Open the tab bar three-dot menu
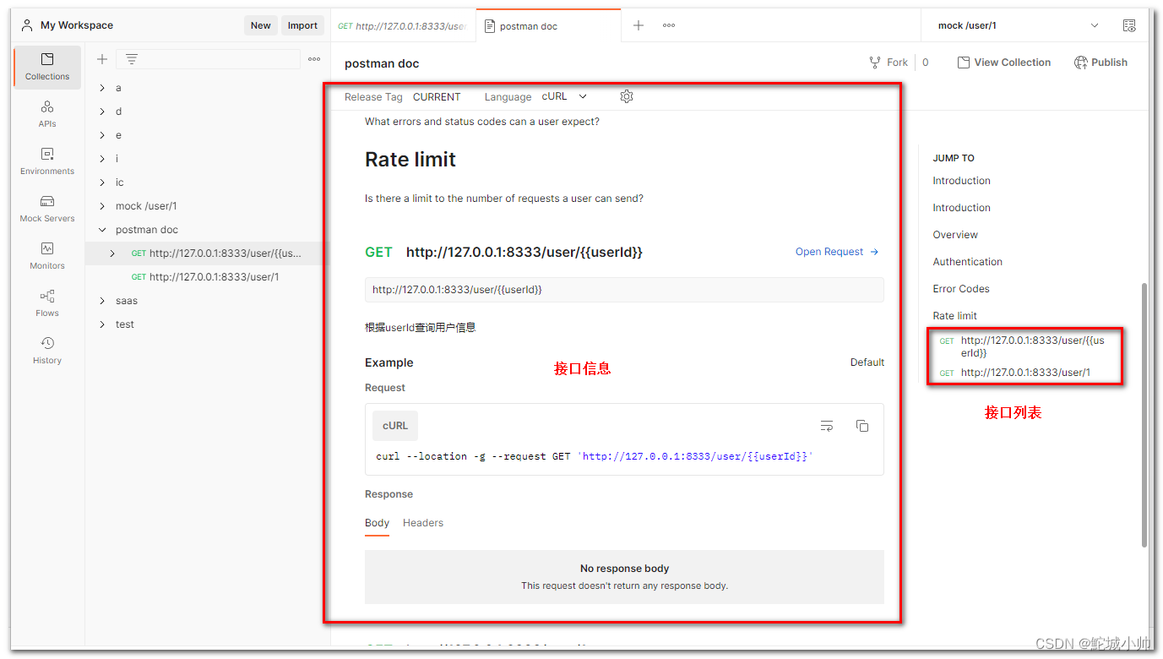Viewport: 1163px width, 659px height. coord(669,25)
